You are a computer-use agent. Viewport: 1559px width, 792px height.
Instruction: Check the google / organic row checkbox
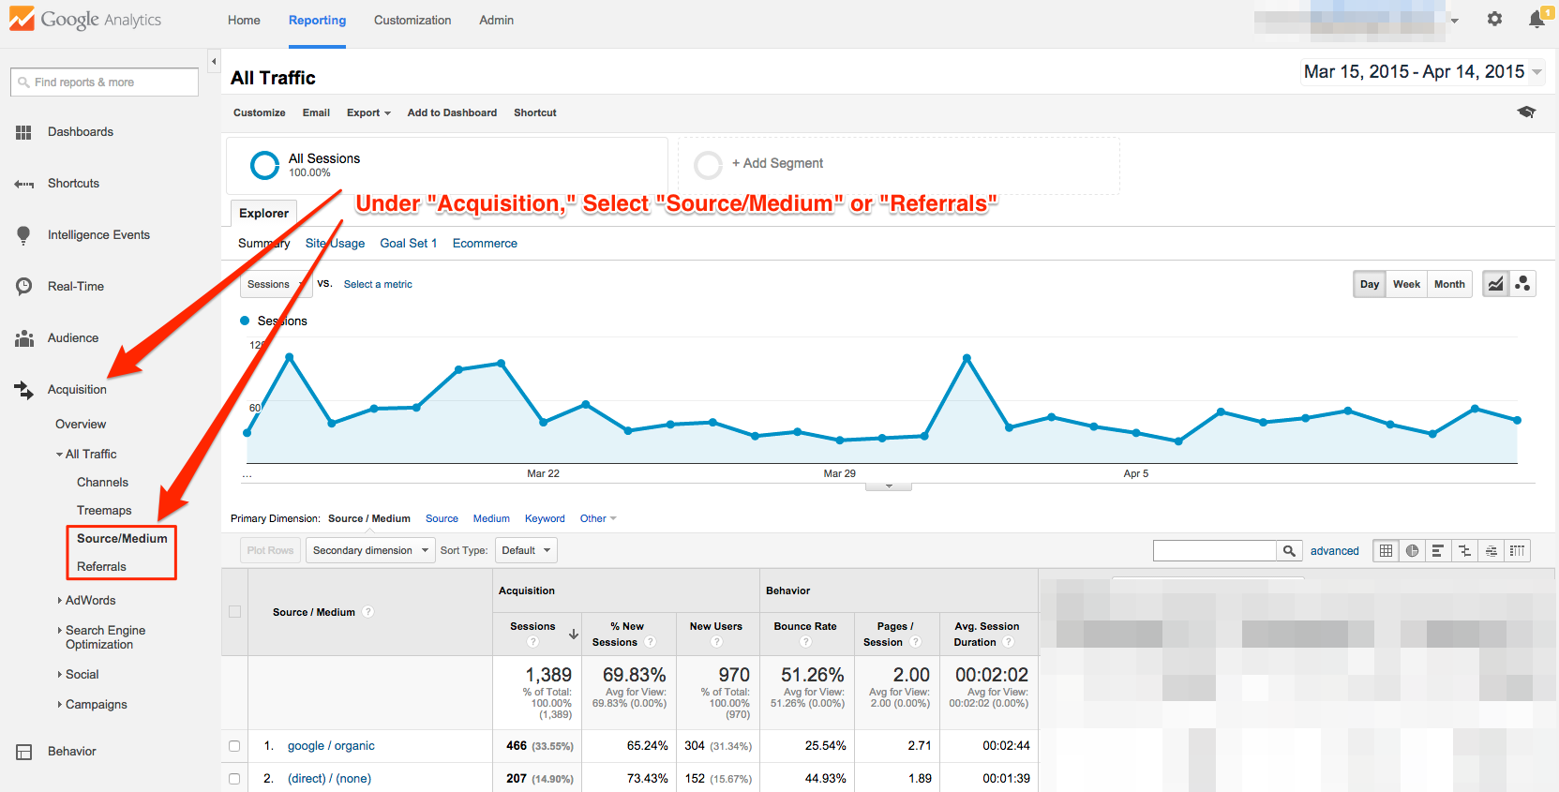coord(234,746)
